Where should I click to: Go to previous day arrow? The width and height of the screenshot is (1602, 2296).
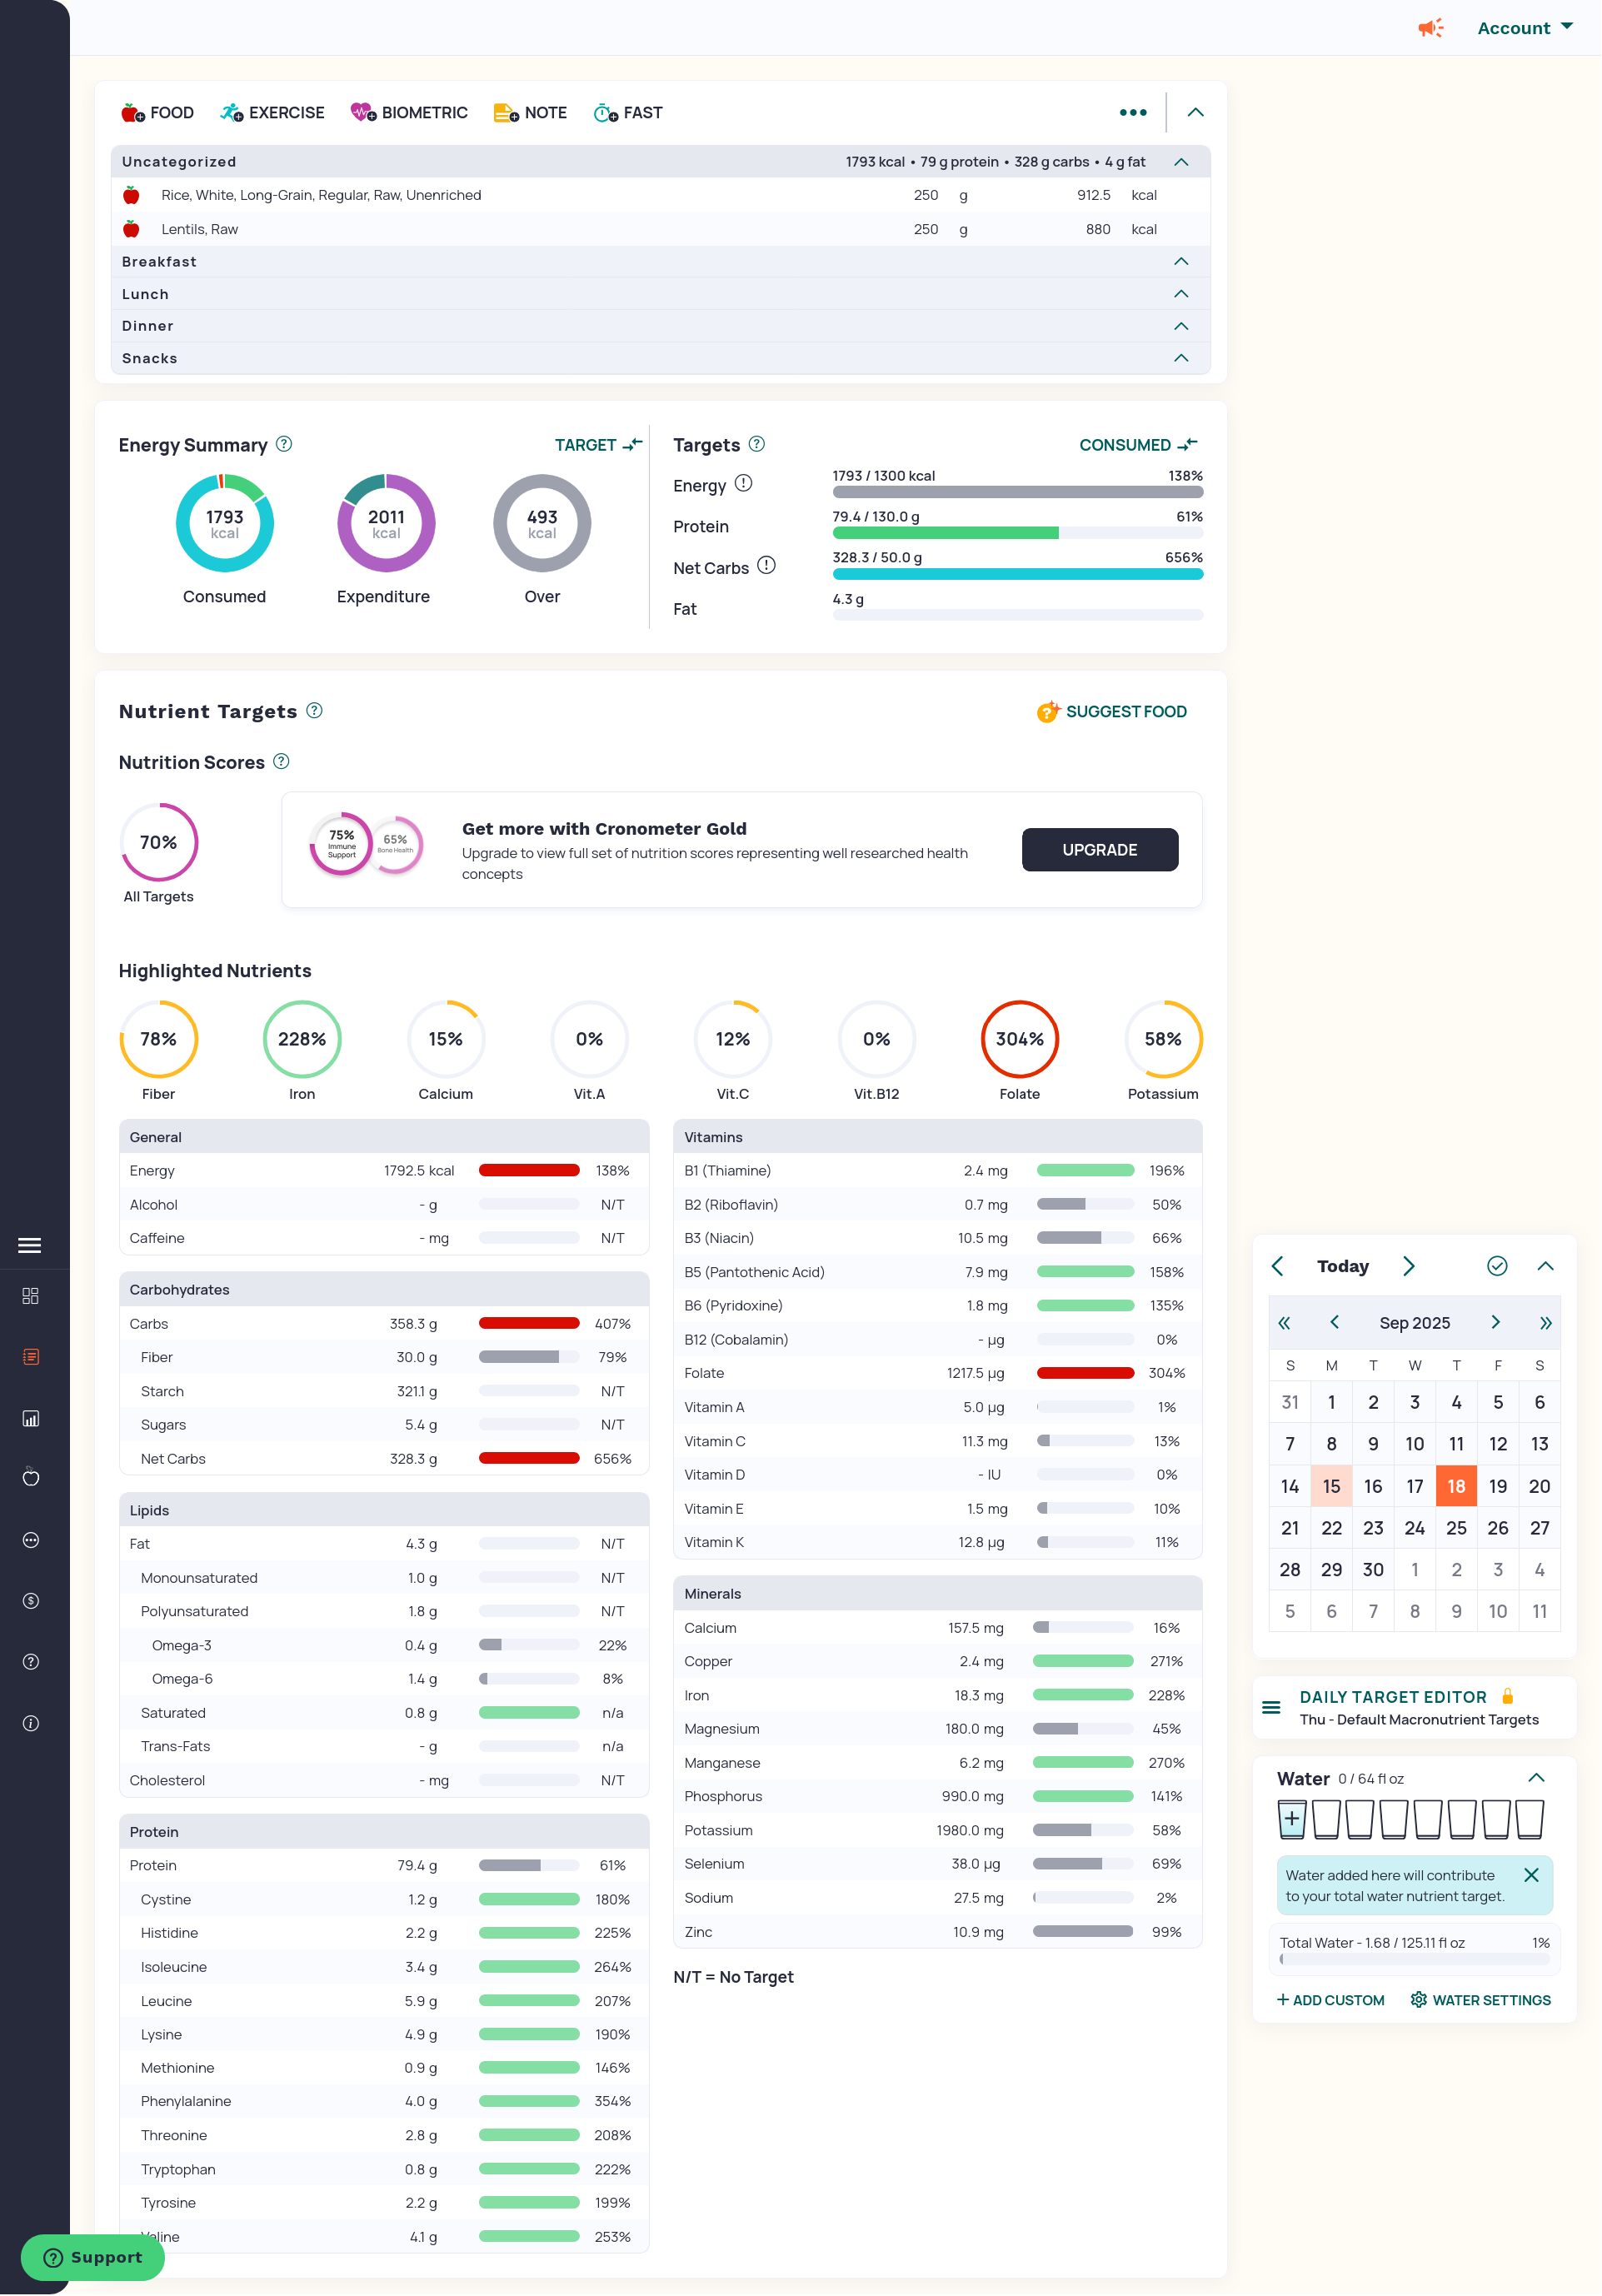[x=1277, y=1266]
